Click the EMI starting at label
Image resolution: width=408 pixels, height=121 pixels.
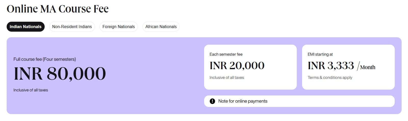tap(320, 54)
